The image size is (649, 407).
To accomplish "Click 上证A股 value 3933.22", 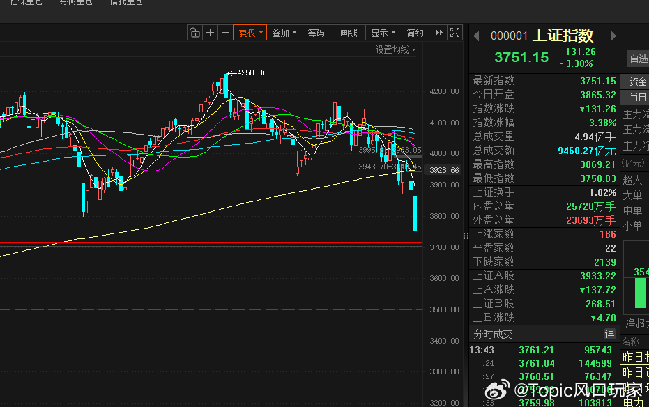I will [x=597, y=276].
